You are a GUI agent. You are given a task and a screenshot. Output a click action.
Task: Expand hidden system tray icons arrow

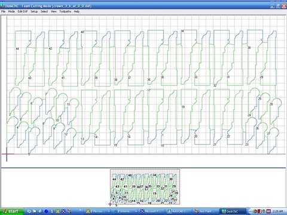tap(250, 211)
